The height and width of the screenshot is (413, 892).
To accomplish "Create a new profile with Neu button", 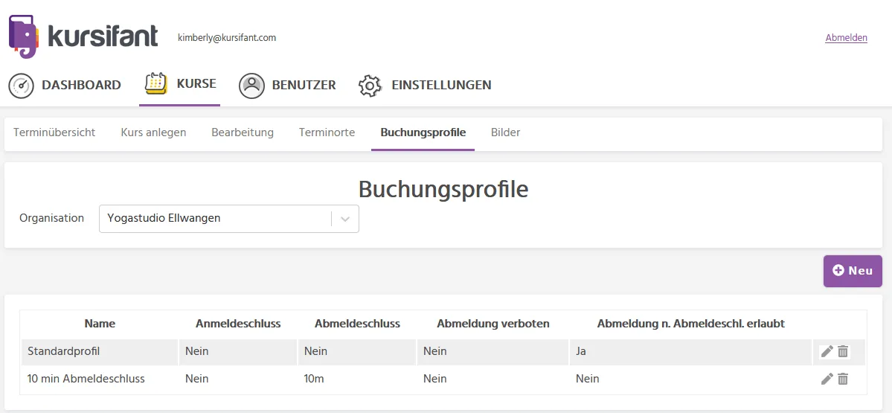I will pos(853,271).
